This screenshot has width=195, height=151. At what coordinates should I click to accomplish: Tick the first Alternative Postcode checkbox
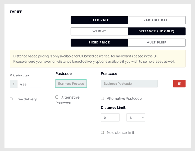point(57,97)
